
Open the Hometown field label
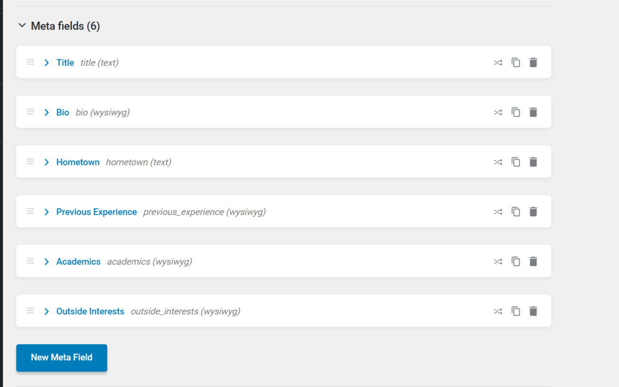tap(78, 162)
